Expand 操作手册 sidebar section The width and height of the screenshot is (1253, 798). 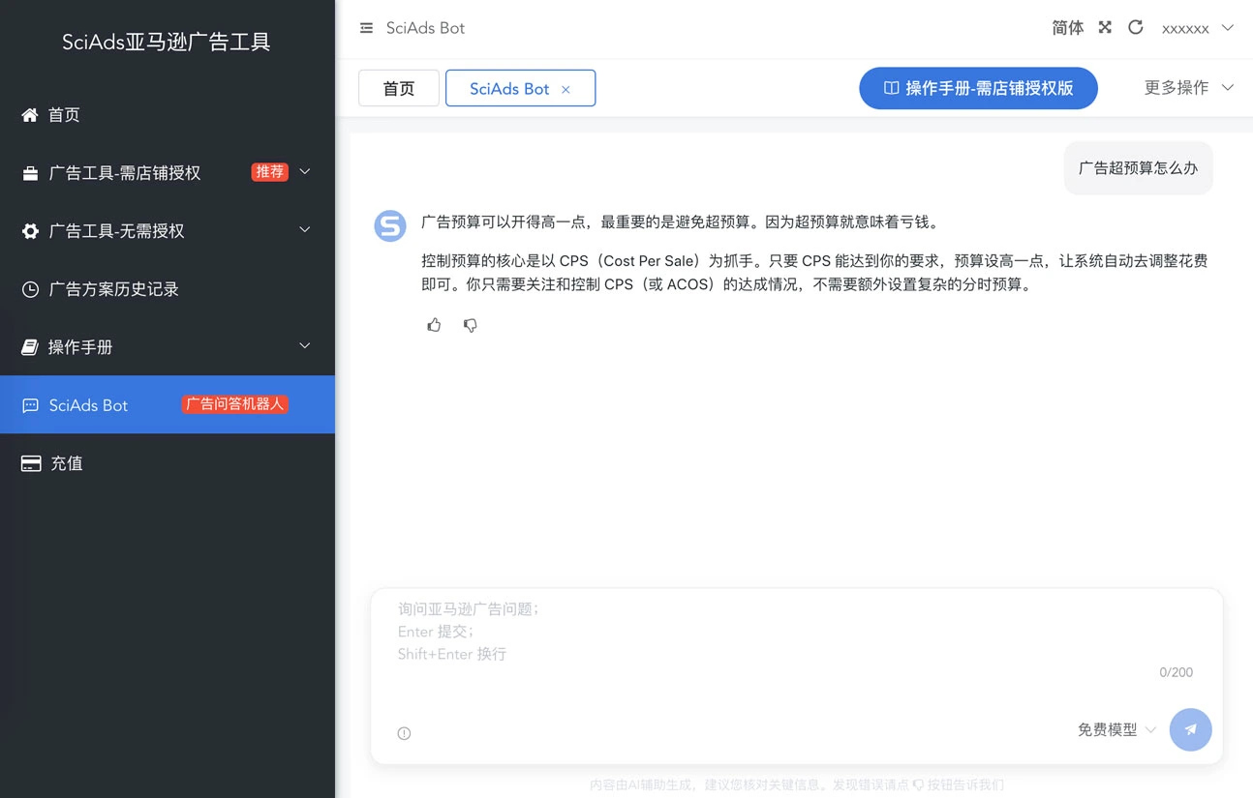point(167,347)
